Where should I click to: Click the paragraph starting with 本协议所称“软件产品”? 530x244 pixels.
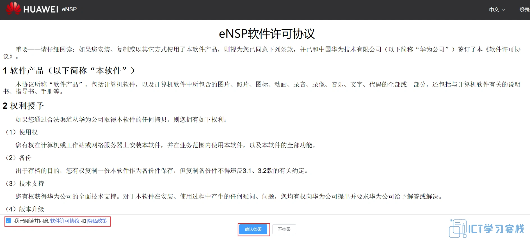(262, 88)
